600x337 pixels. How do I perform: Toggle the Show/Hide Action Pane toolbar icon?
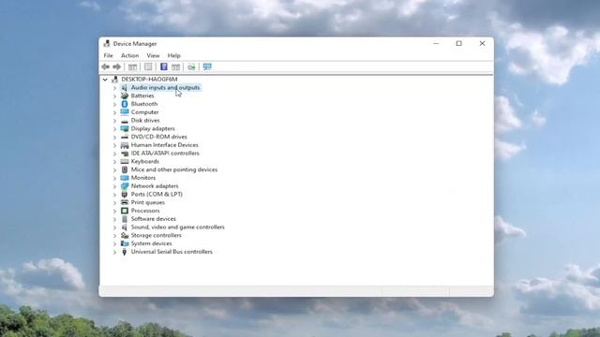(175, 67)
